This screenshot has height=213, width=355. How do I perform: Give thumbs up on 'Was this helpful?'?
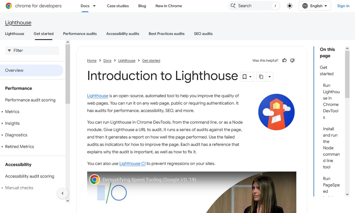[284, 60]
